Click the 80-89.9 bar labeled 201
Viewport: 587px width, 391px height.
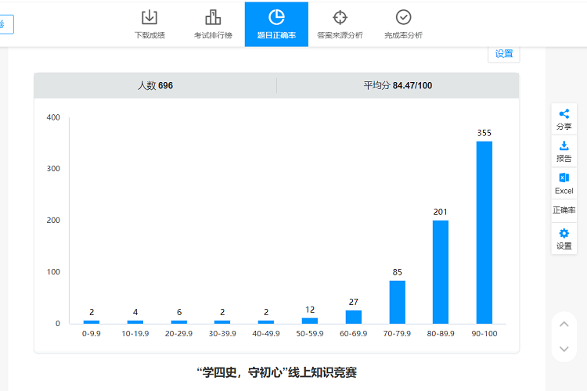[441, 272]
